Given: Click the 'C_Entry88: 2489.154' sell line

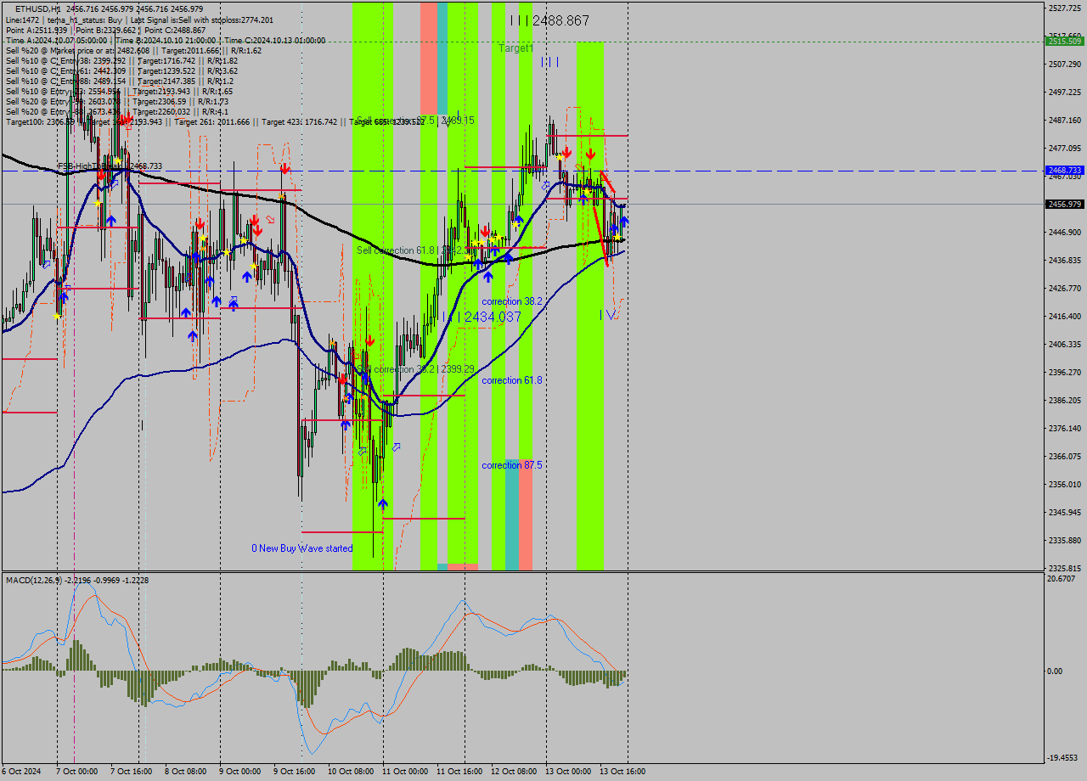Looking at the screenshot, I should pos(119,81).
